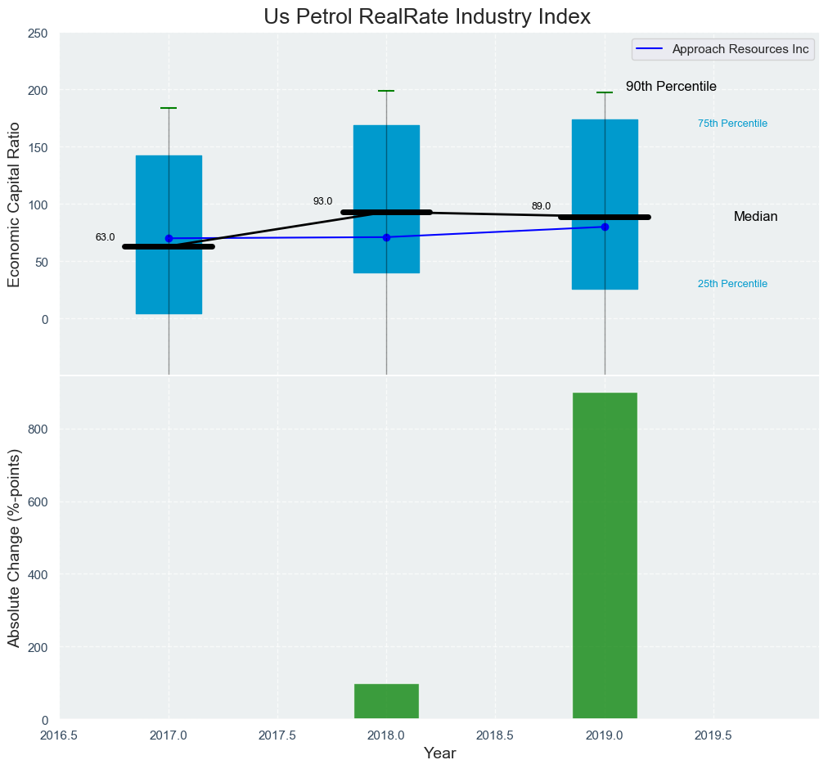Click the 25th Percentile annotation

tap(732, 284)
